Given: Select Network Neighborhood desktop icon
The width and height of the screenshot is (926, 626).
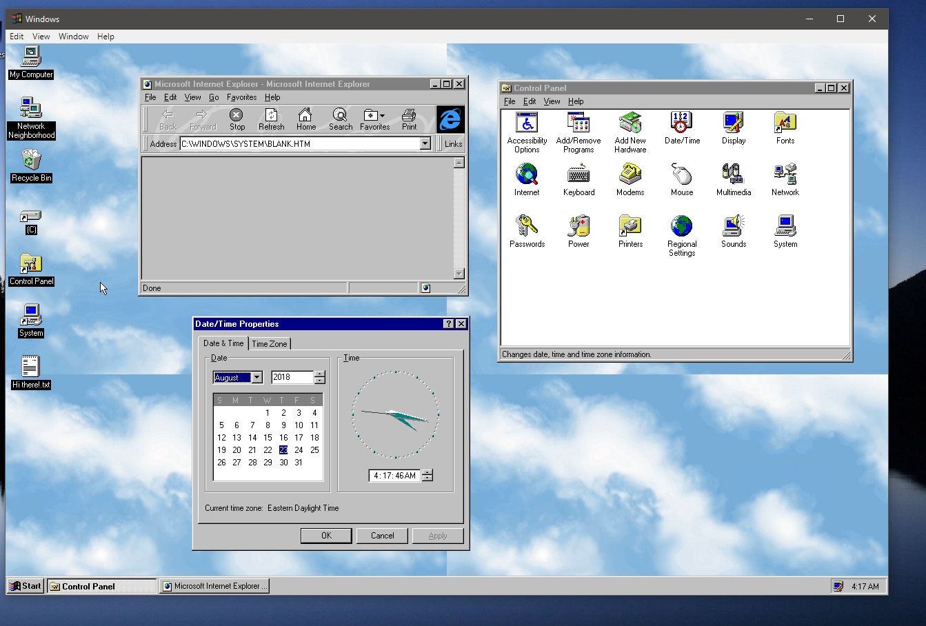Looking at the screenshot, I should click(31, 119).
